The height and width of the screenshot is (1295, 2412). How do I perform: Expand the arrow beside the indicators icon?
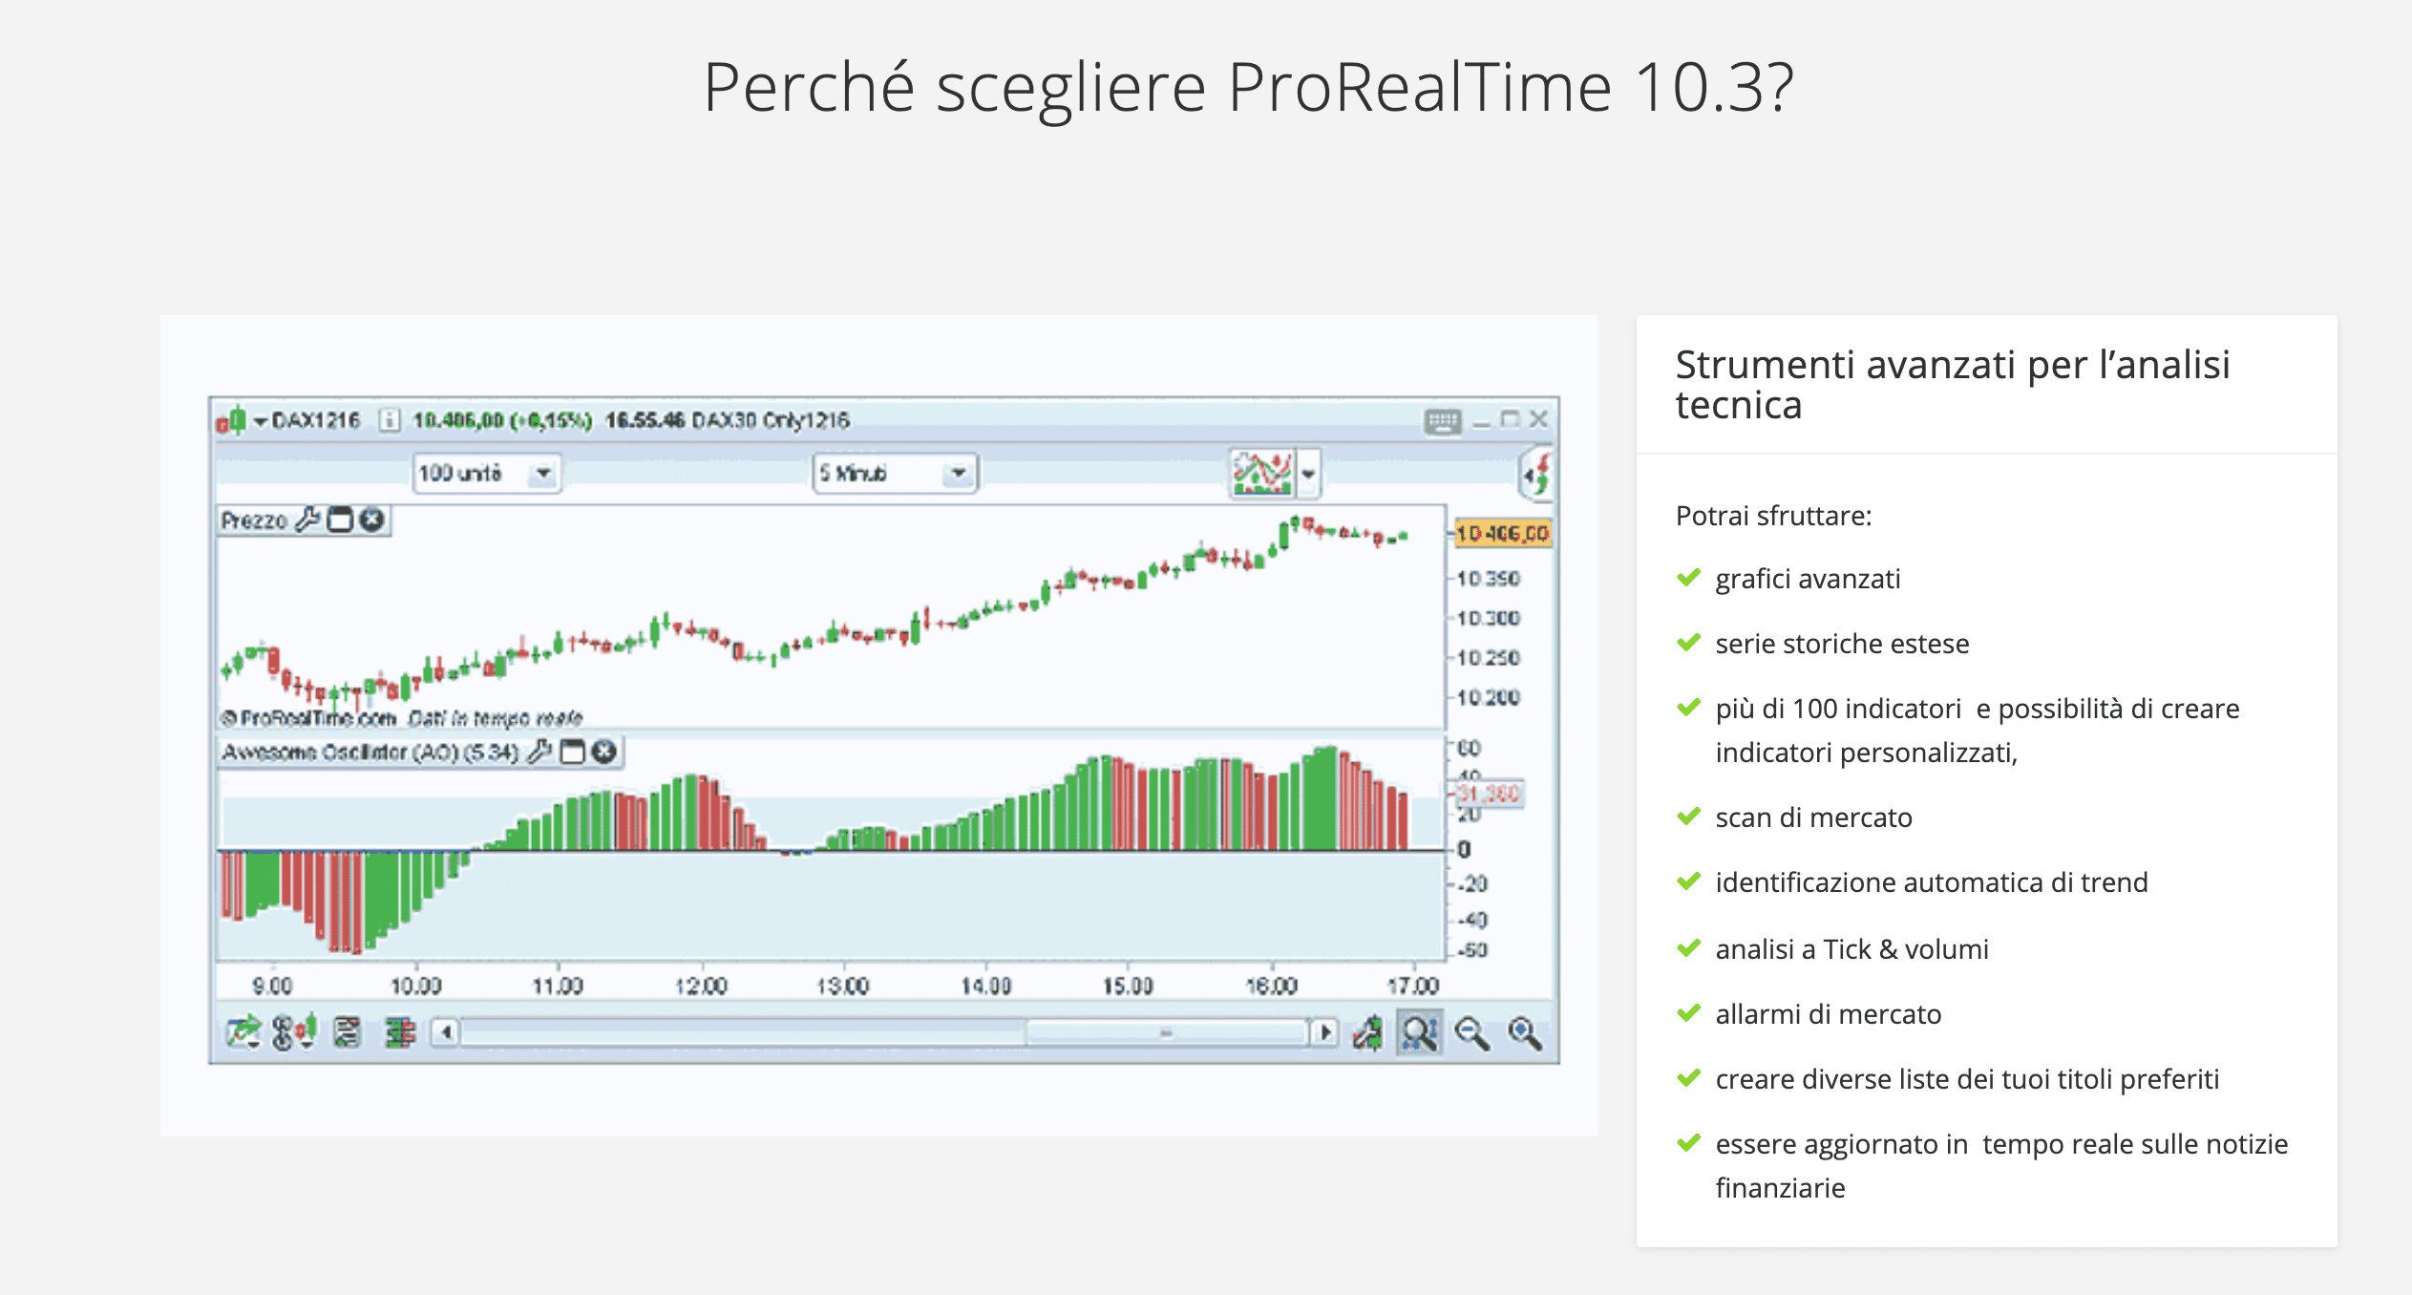pos(1308,474)
